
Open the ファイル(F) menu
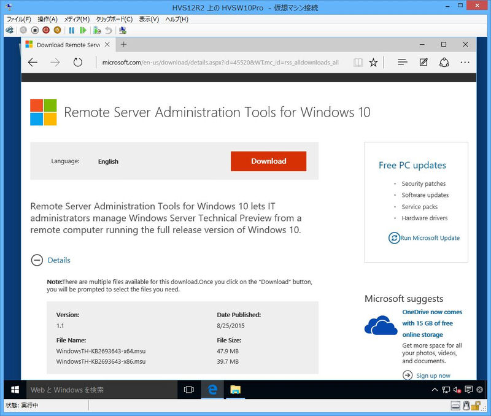click(x=19, y=19)
